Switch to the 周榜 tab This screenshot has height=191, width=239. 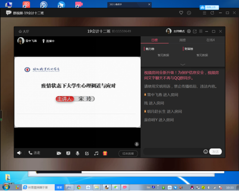point(183,40)
